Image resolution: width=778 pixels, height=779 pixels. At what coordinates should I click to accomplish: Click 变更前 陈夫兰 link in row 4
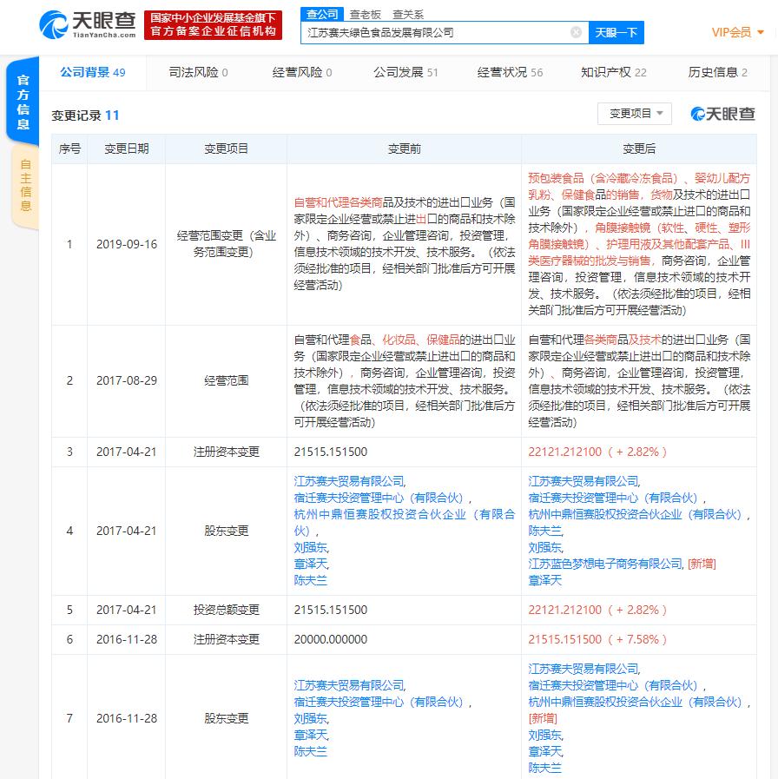tap(311, 580)
